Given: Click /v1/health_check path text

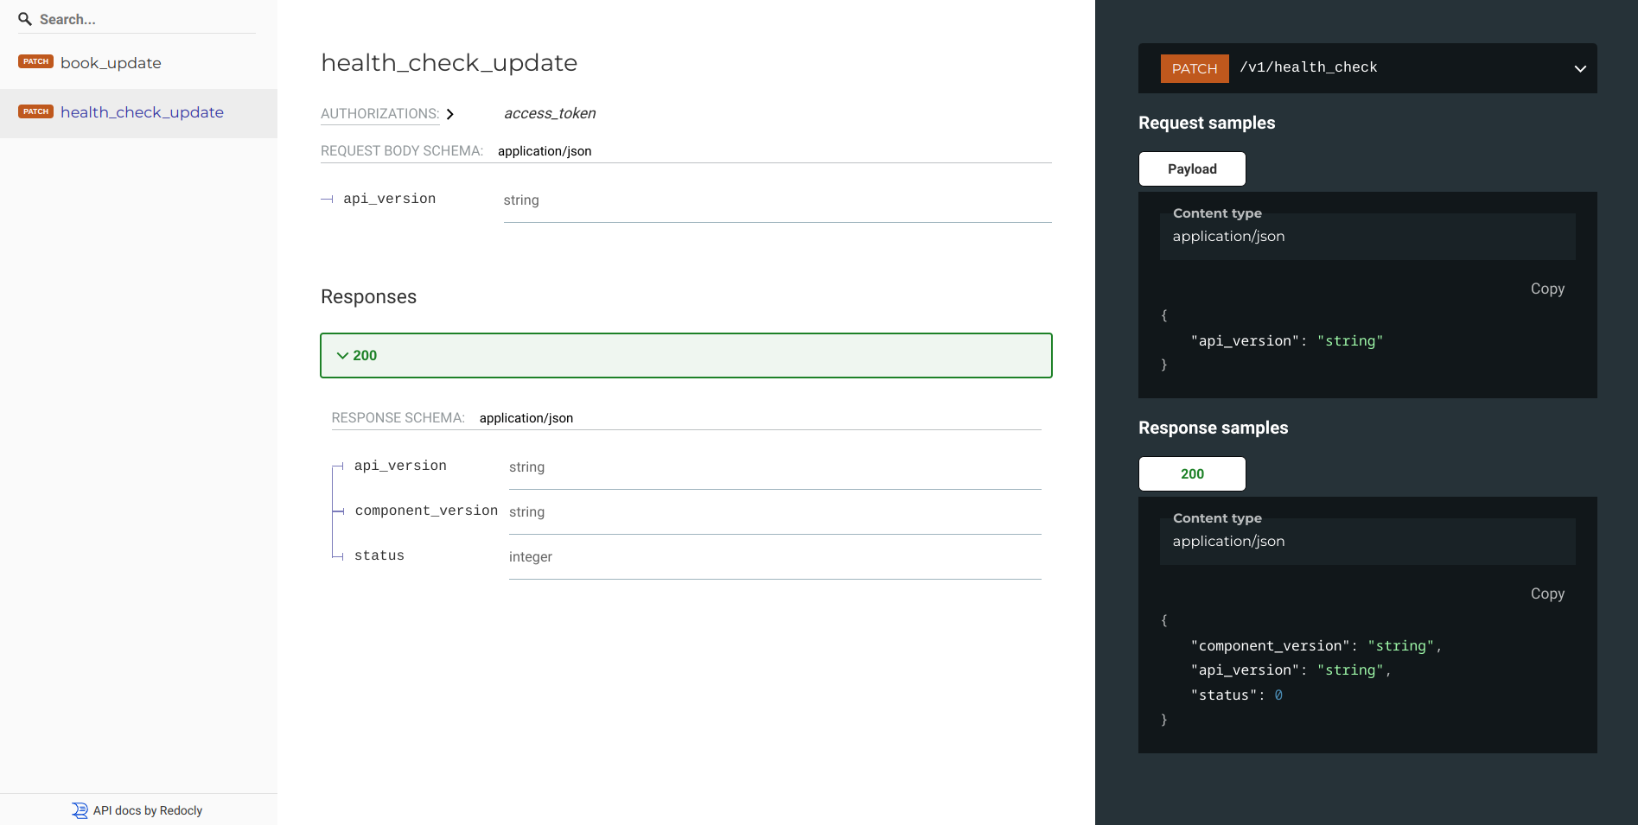Looking at the screenshot, I should (x=1308, y=67).
